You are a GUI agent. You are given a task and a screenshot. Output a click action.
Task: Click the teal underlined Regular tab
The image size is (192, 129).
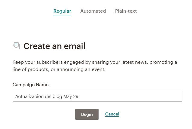[x=62, y=11]
